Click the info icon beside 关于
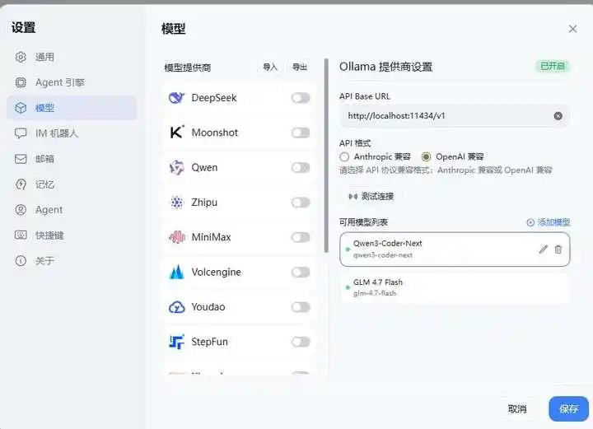Image resolution: width=593 pixels, height=429 pixels. [21, 261]
